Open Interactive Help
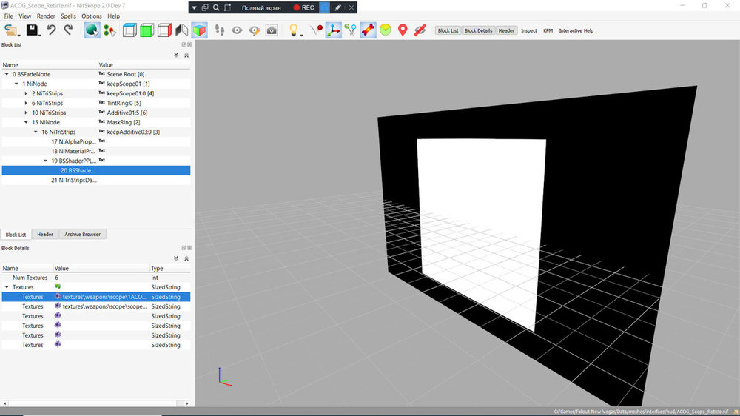Screen dimensions: 740x416 tap(576, 30)
